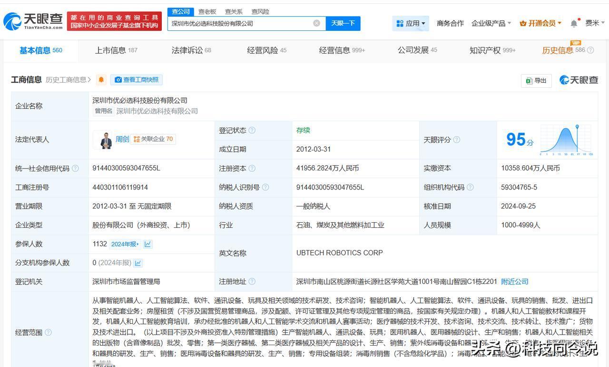The width and height of the screenshot is (609, 367).
Task: Click the help icon beside 登记状态
Action: [252, 130]
